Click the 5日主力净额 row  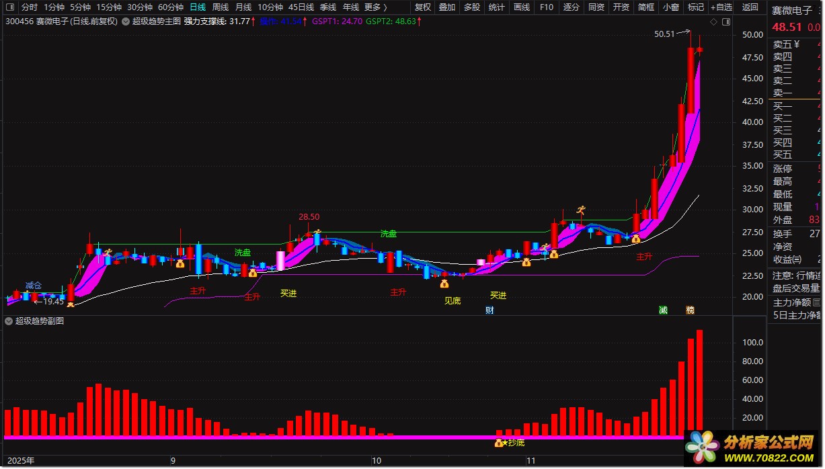tap(796, 314)
